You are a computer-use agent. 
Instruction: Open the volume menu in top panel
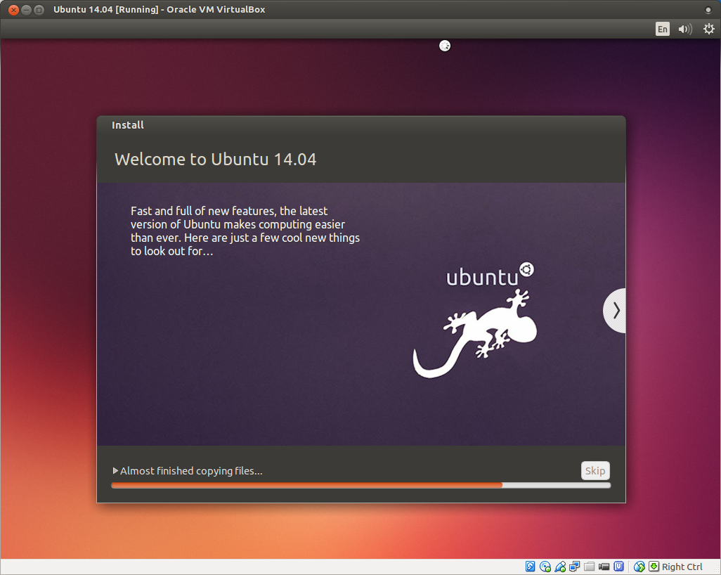[x=684, y=29]
